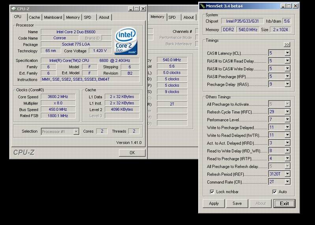Open Write to Precharge Delayed dropdown
315x225 pixels.
287,127
